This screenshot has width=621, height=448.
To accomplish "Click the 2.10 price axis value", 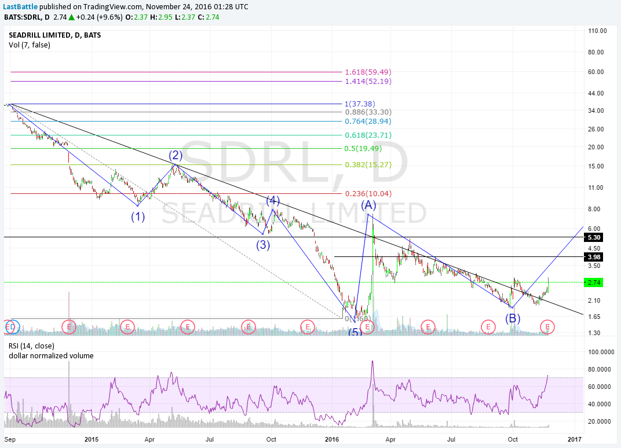I will tap(594, 301).
